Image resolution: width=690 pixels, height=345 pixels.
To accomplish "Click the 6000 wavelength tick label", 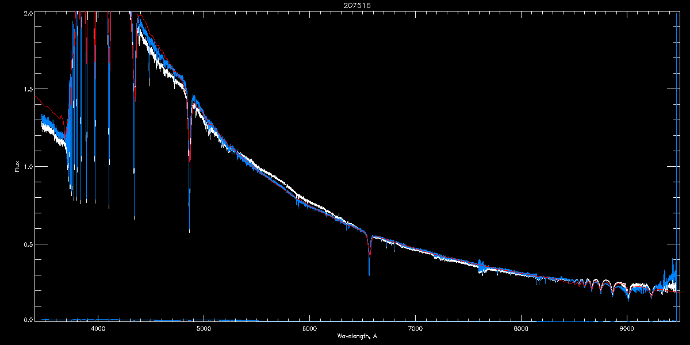I will click(x=309, y=329).
